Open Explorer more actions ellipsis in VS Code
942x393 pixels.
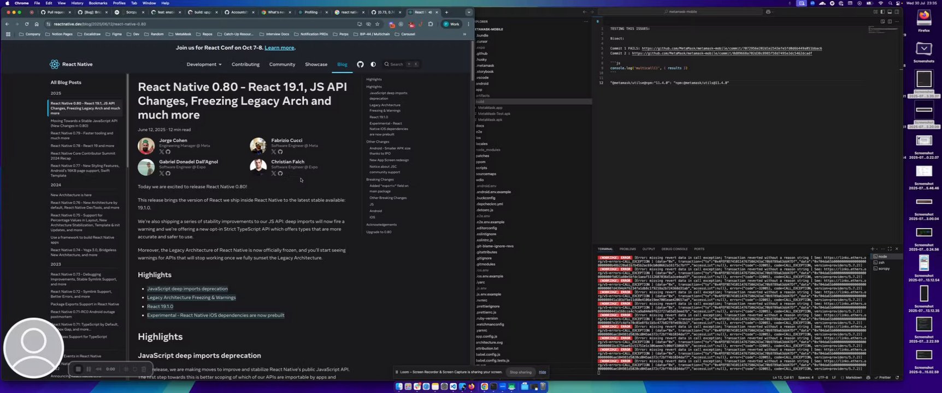(586, 22)
